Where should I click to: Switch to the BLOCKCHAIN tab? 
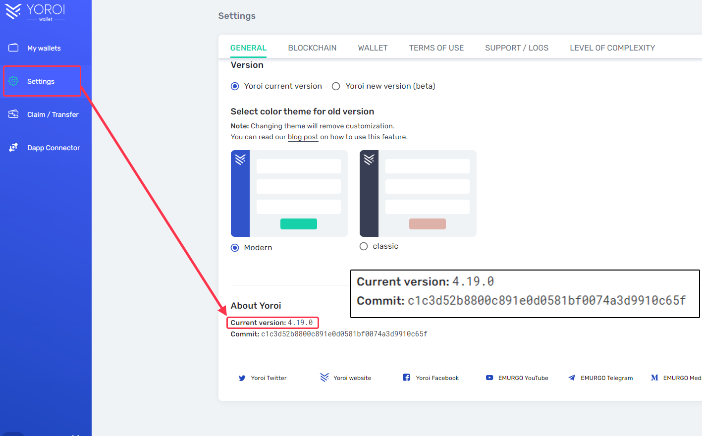click(x=312, y=48)
